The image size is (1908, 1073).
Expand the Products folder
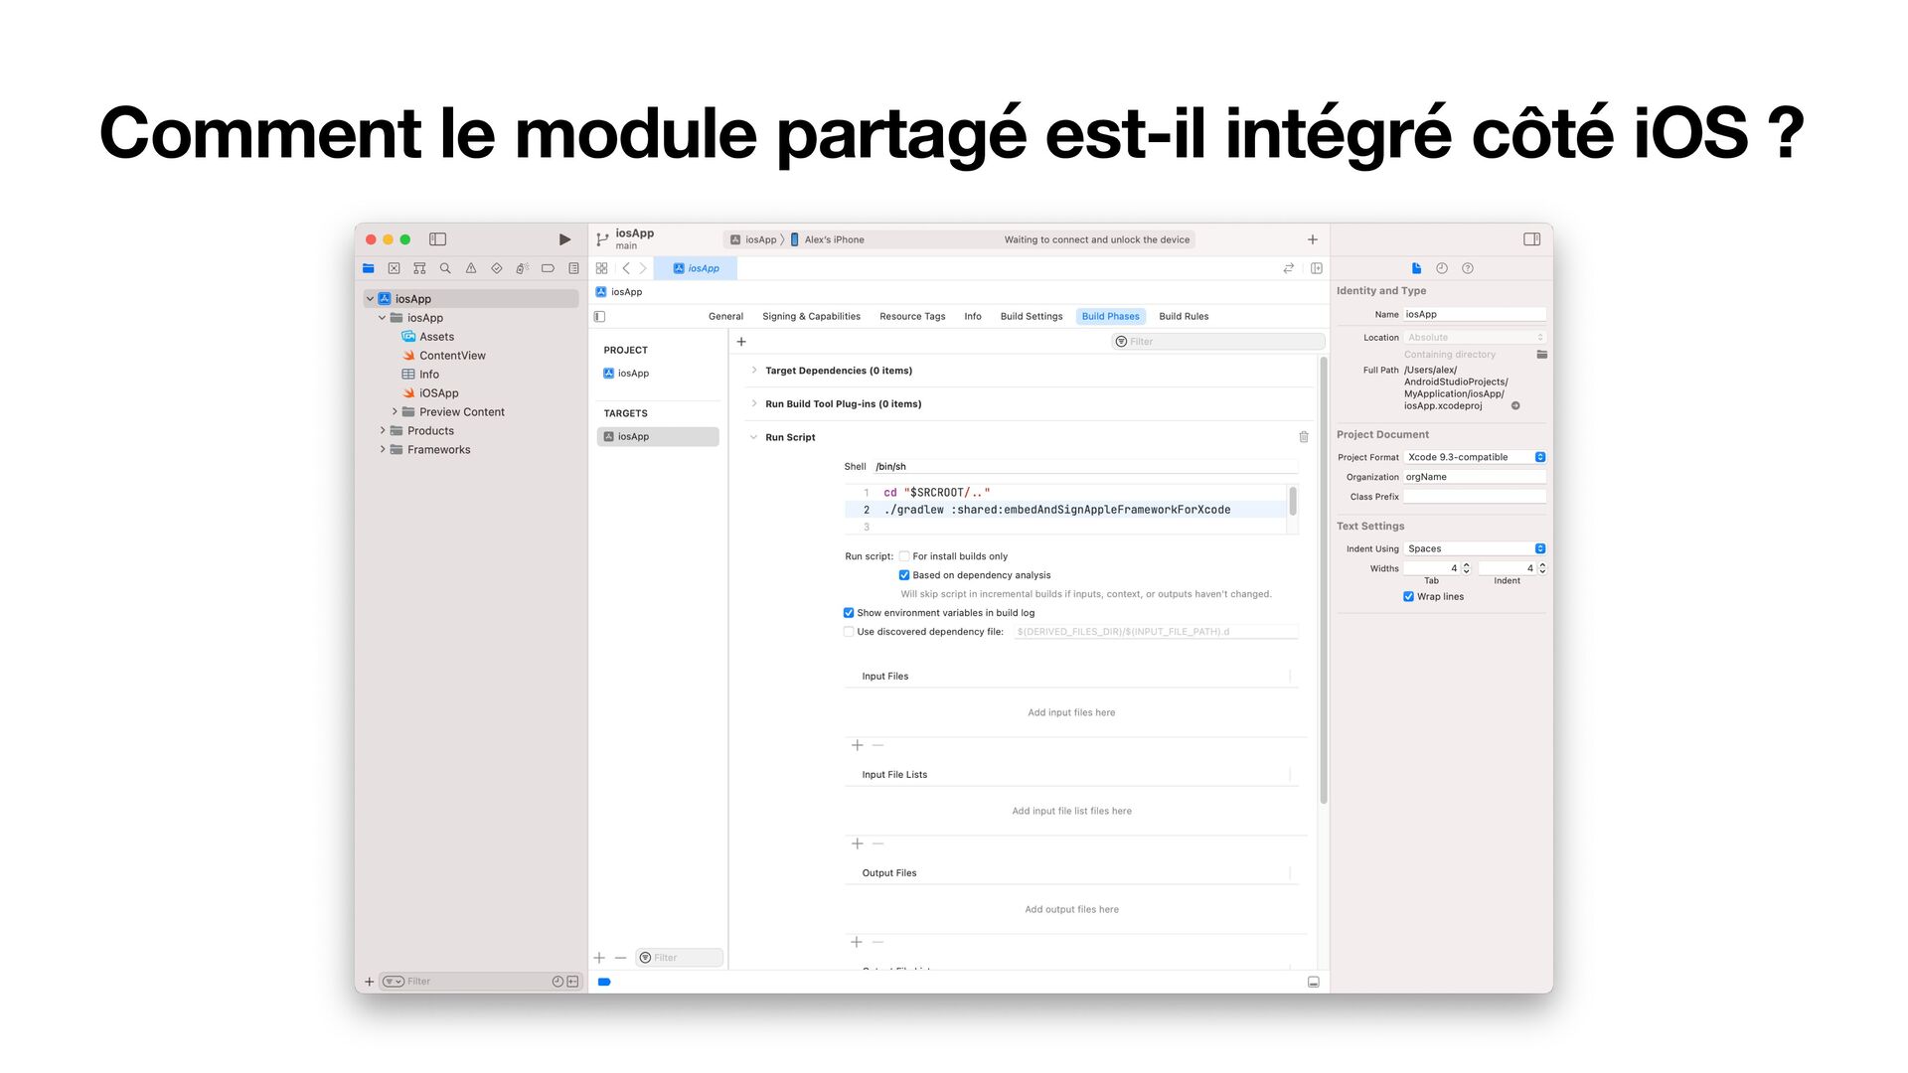(383, 430)
